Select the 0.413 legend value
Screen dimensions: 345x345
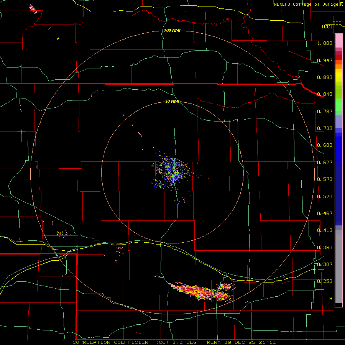tap(325, 230)
